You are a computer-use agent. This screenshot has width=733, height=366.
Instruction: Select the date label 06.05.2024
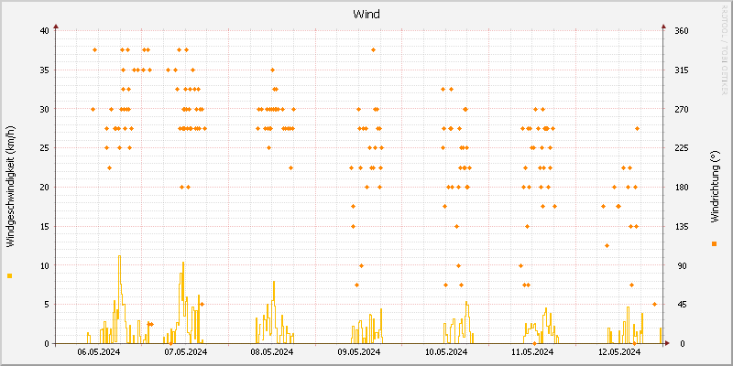(x=99, y=352)
